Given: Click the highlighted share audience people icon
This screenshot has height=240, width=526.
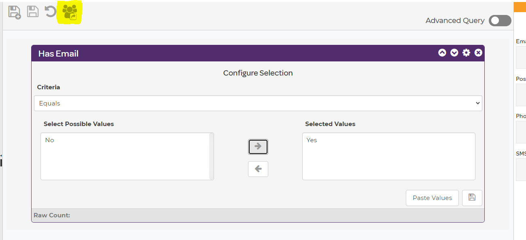Looking at the screenshot, I should 70,12.
